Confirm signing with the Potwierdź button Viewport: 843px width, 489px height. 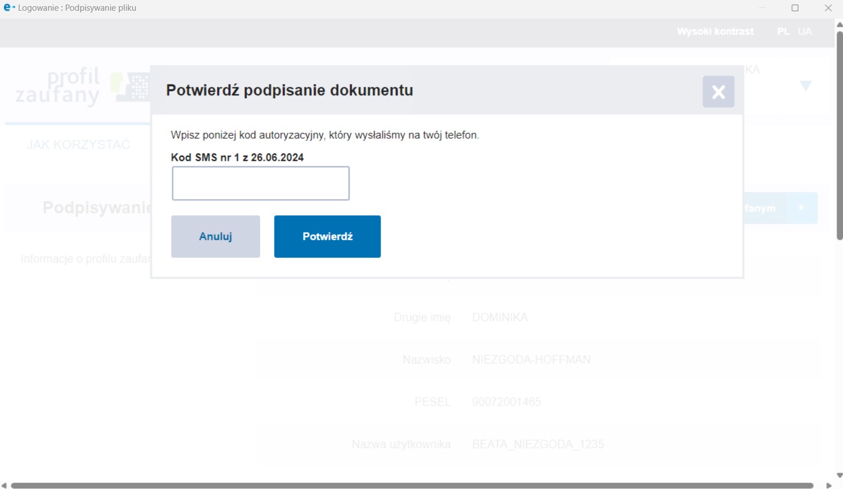point(327,236)
